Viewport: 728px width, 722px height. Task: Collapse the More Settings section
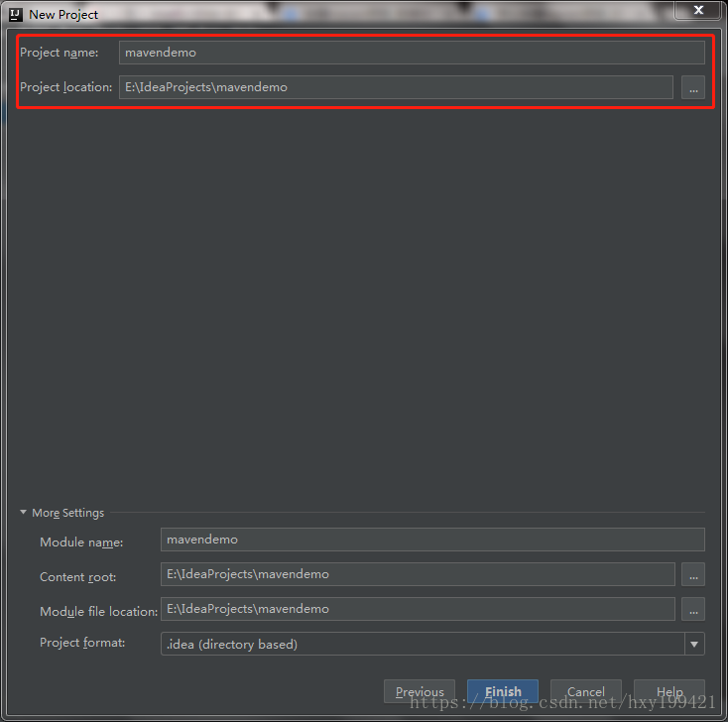[23, 512]
